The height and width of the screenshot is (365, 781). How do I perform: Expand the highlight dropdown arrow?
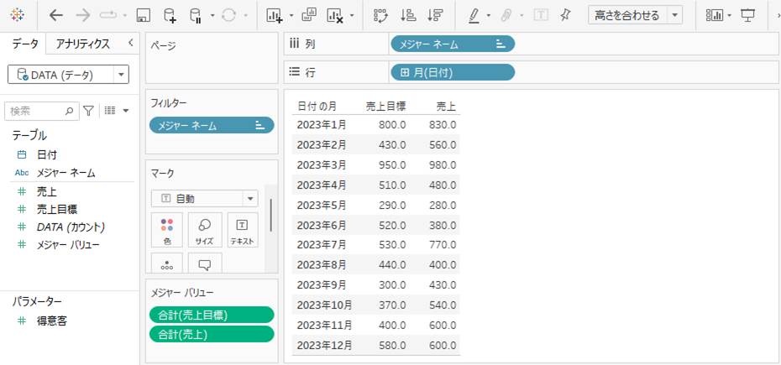(x=489, y=16)
